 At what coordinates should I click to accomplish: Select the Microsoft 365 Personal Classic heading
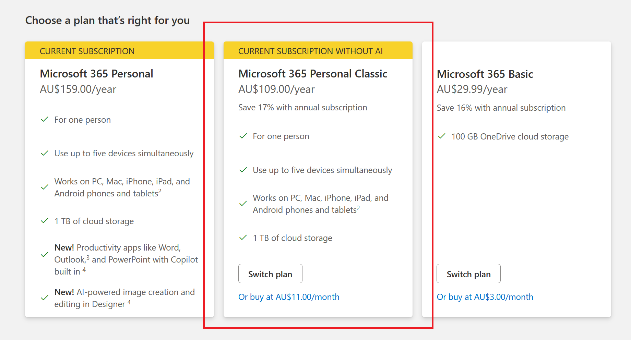(x=312, y=74)
